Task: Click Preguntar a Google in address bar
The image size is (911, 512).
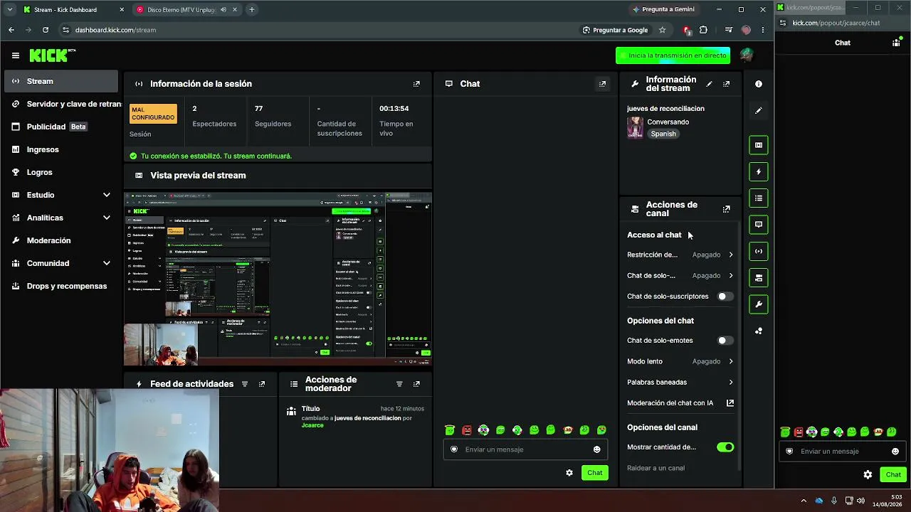Action: [615, 30]
